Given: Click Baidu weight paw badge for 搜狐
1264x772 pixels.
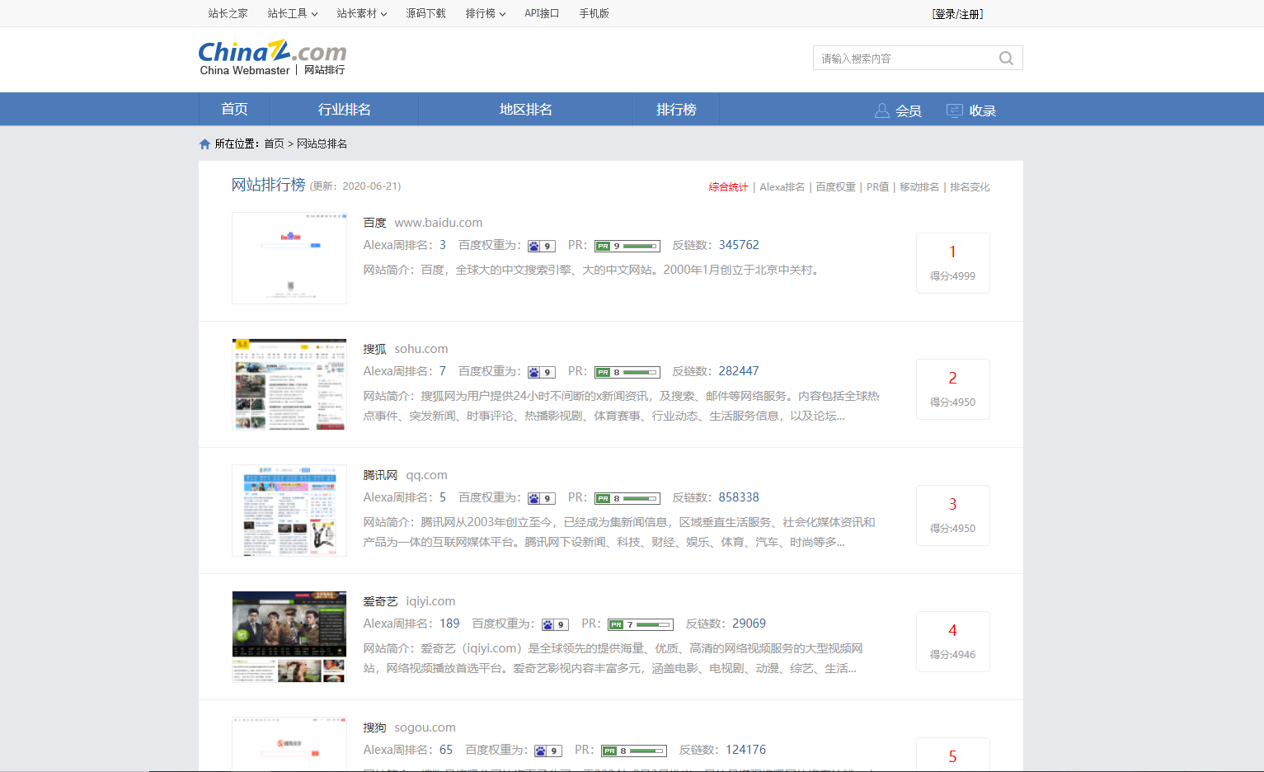Looking at the screenshot, I should (x=542, y=372).
